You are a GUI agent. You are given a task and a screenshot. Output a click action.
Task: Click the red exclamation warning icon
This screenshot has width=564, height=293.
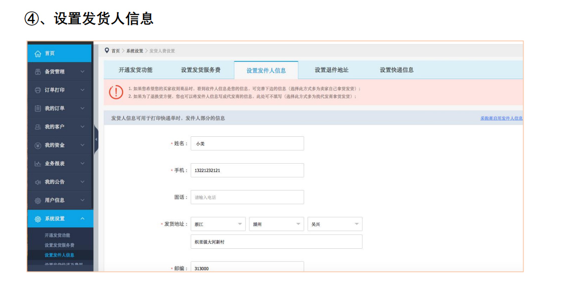coord(116,92)
